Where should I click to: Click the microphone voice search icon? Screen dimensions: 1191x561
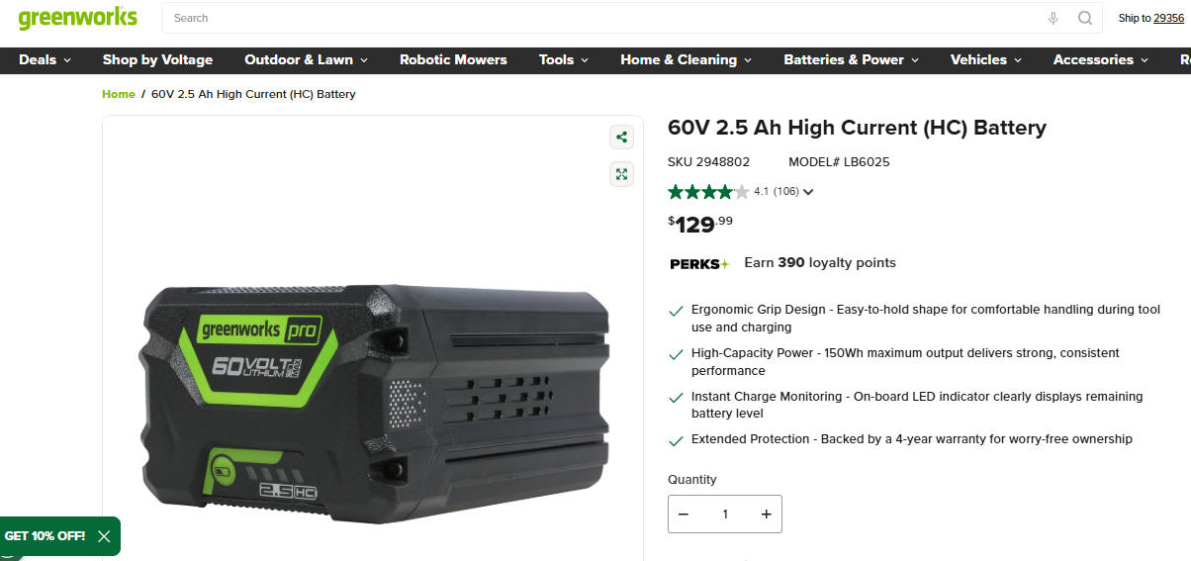(x=1053, y=18)
